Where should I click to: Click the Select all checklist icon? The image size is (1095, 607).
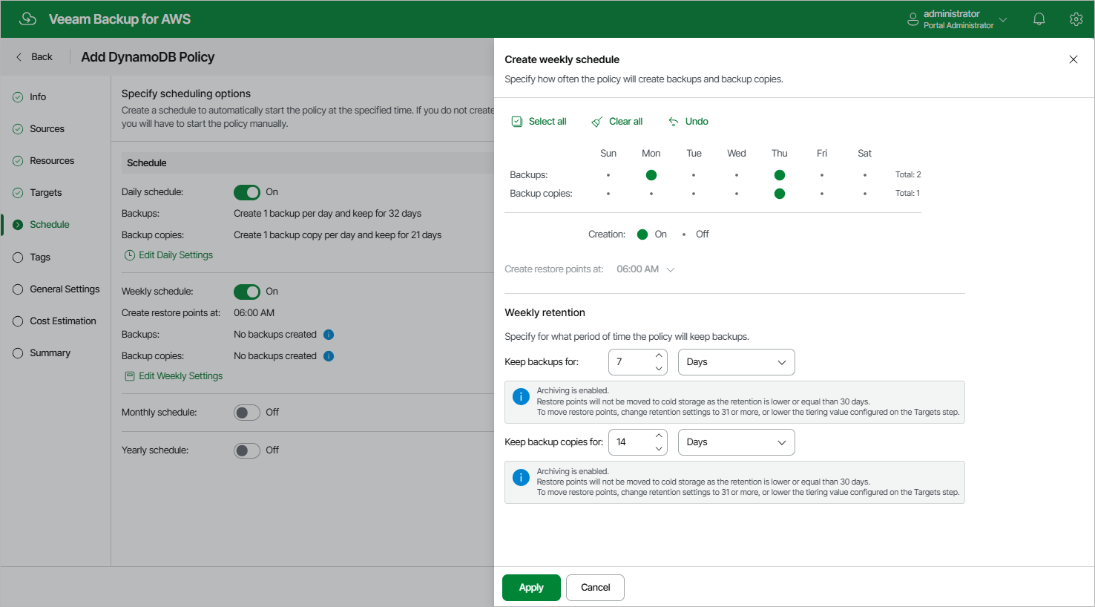pos(517,122)
